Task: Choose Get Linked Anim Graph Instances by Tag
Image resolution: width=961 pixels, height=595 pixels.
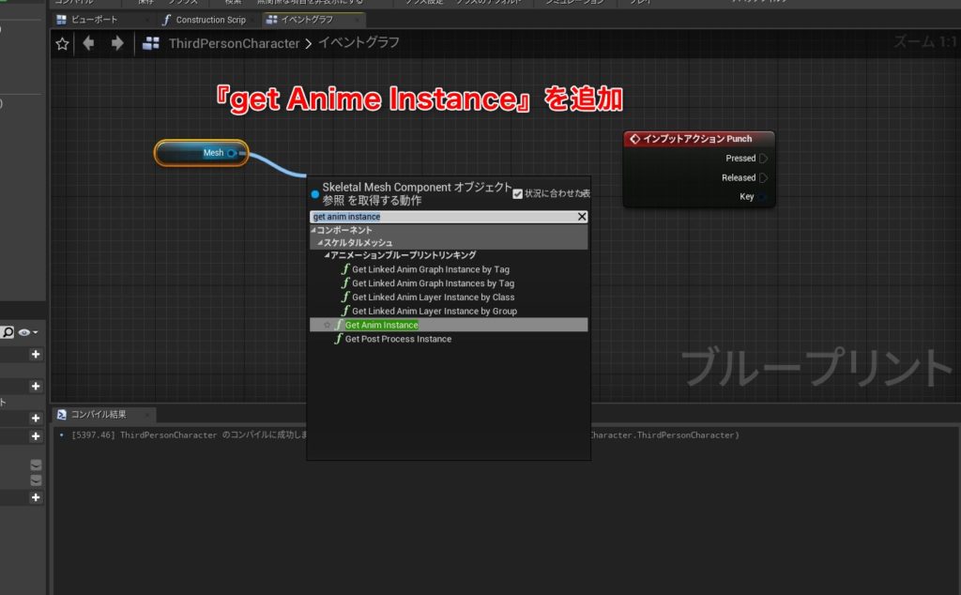Action: (433, 283)
